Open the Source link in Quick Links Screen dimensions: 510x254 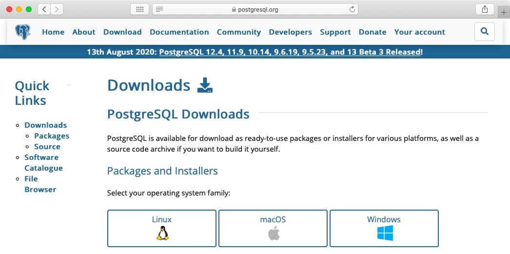(x=47, y=147)
